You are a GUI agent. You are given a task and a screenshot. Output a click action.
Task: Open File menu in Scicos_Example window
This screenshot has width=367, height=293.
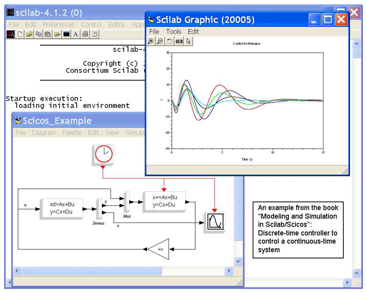[x=21, y=133]
